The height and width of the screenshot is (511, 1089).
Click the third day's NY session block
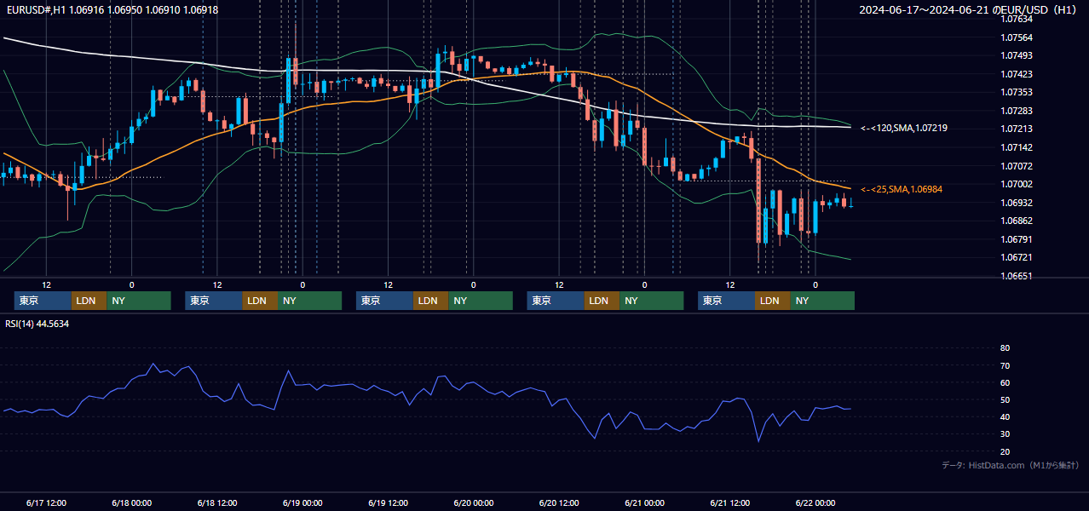tap(481, 301)
